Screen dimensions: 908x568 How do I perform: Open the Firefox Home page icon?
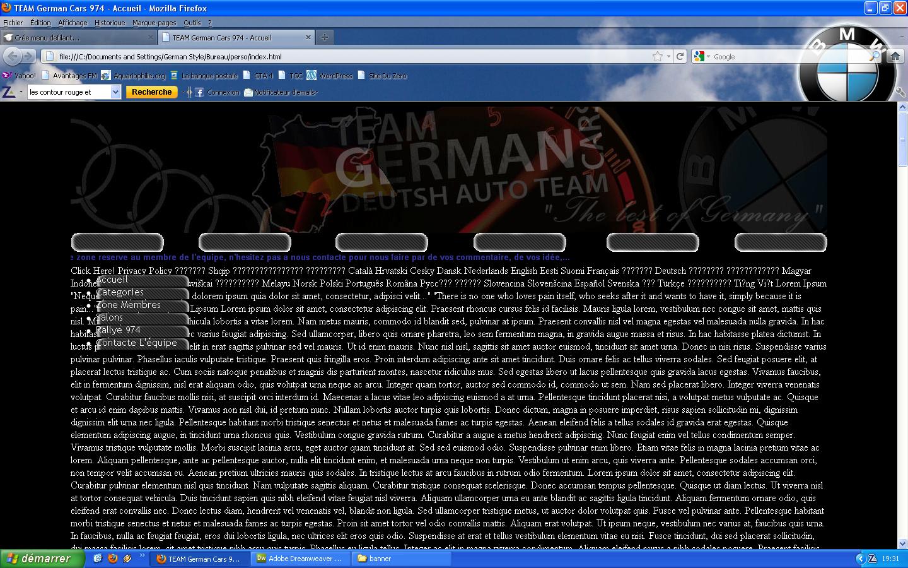(895, 56)
